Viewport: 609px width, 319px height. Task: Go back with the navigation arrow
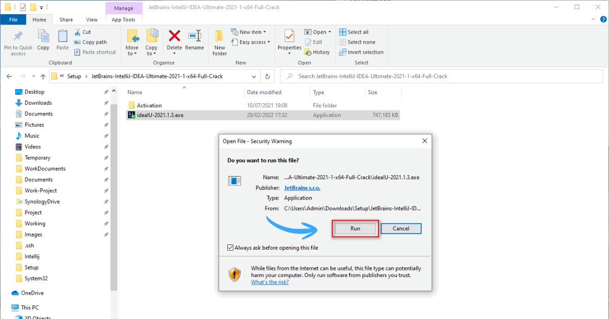point(9,76)
